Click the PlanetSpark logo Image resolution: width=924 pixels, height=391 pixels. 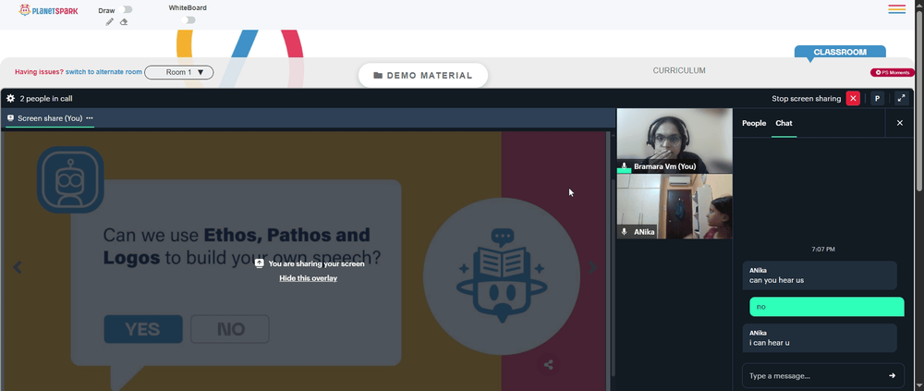pos(48,10)
